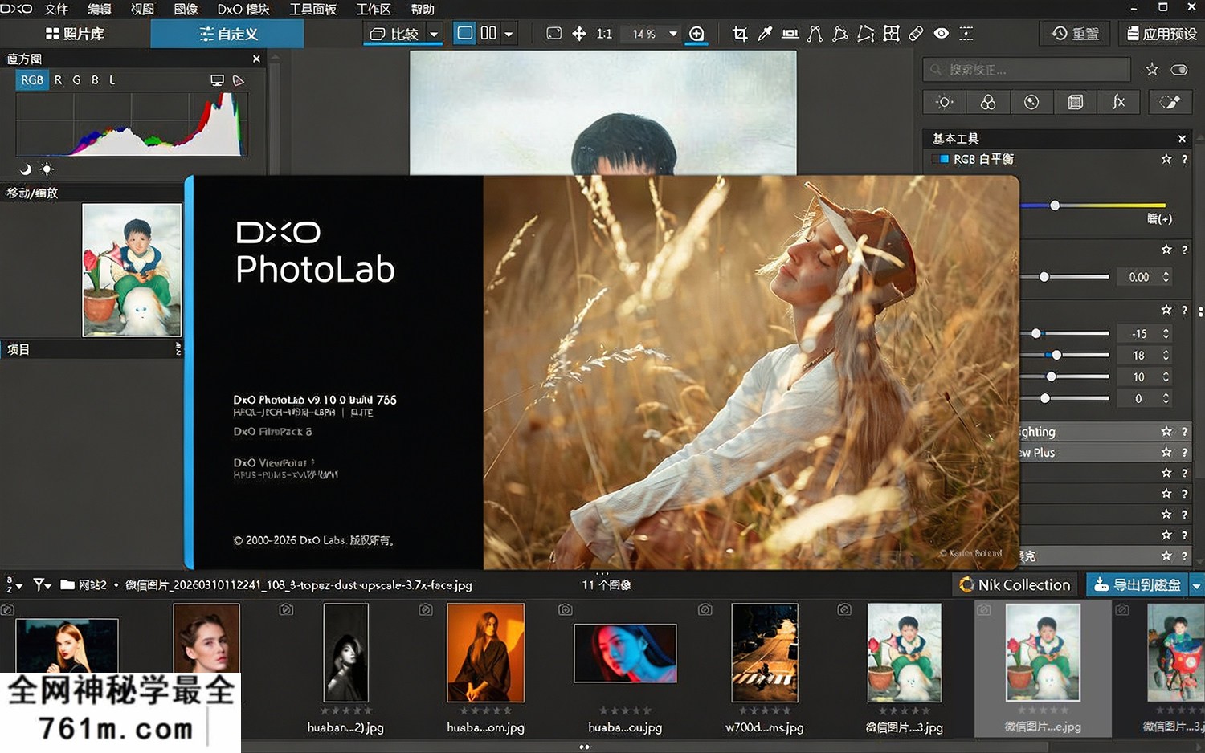Show the red channel histogram R

58,80
